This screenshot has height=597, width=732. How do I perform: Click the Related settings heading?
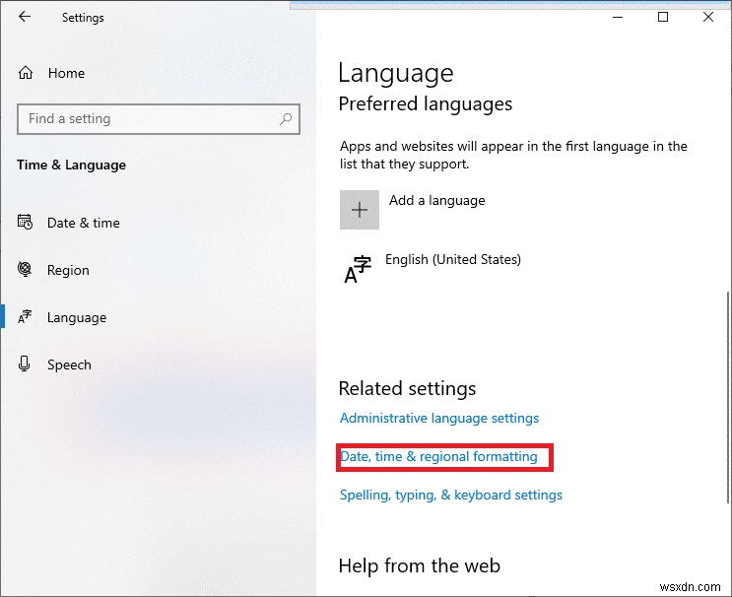(407, 388)
